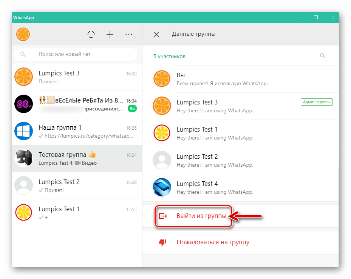Click the leave group exit icon
This screenshot has height=279, width=351.
[163, 216]
